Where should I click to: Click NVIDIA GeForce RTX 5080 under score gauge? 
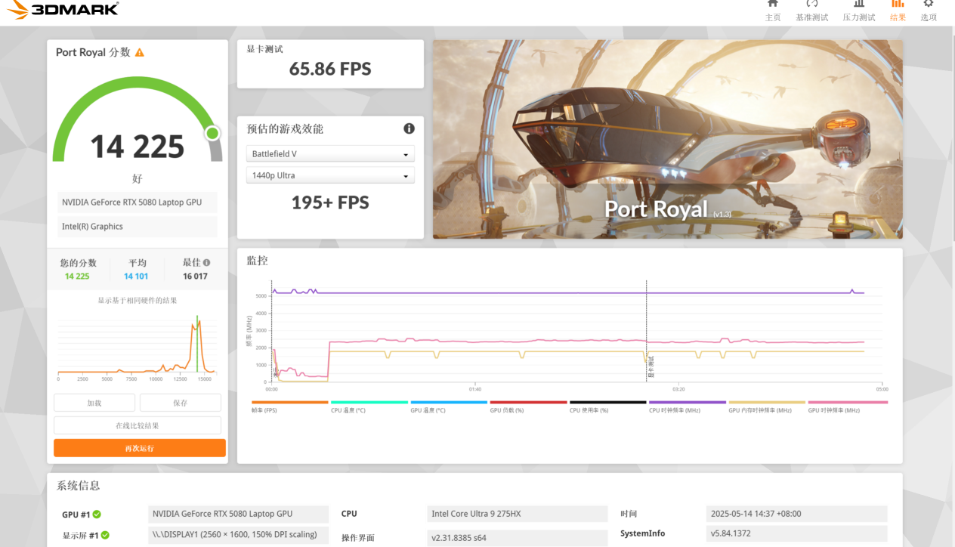point(138,202)
